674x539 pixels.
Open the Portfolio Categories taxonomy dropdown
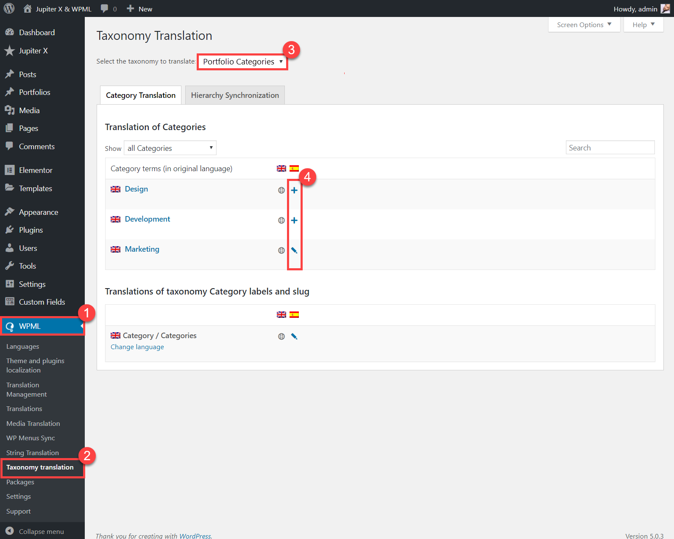click(x=242, y=62)
